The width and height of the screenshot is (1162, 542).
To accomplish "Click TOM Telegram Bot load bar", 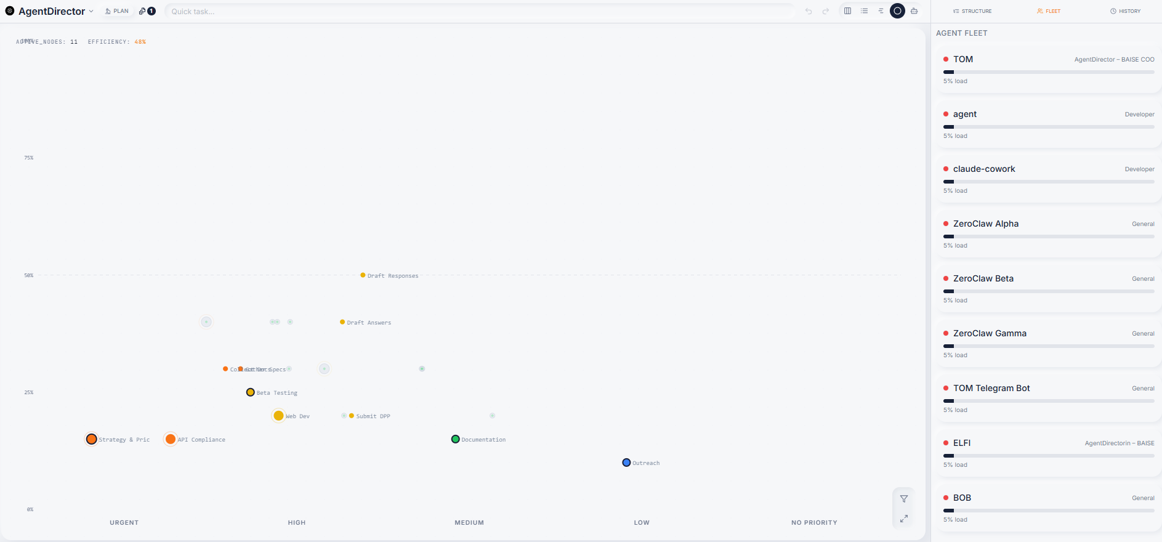I will pyautogui.click(x=1049, y=401).
